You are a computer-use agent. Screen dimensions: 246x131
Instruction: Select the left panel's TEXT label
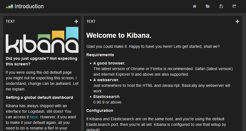tap(10, 22)
